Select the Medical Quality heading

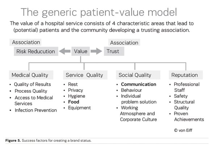pyautogui.click(x=31, y=75)
